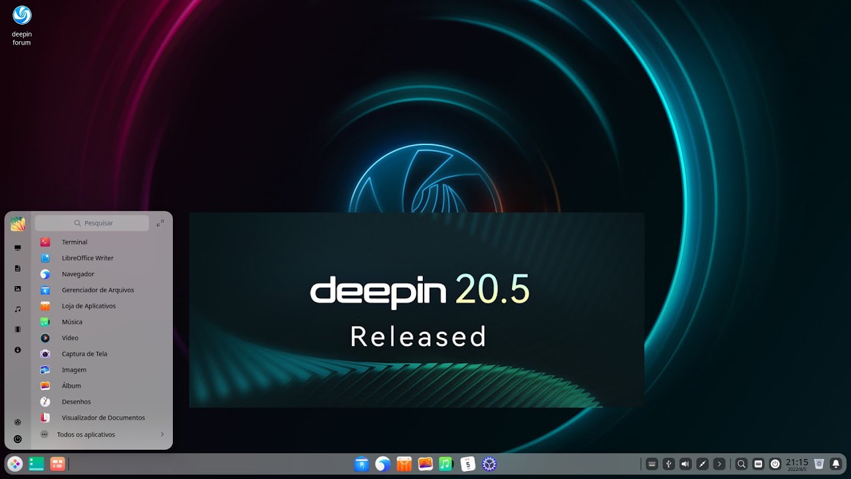The height and width of the screenshot is (479, 851).
Task: Open Pictures folder icon in launcher sidebar
Action: 18,289
